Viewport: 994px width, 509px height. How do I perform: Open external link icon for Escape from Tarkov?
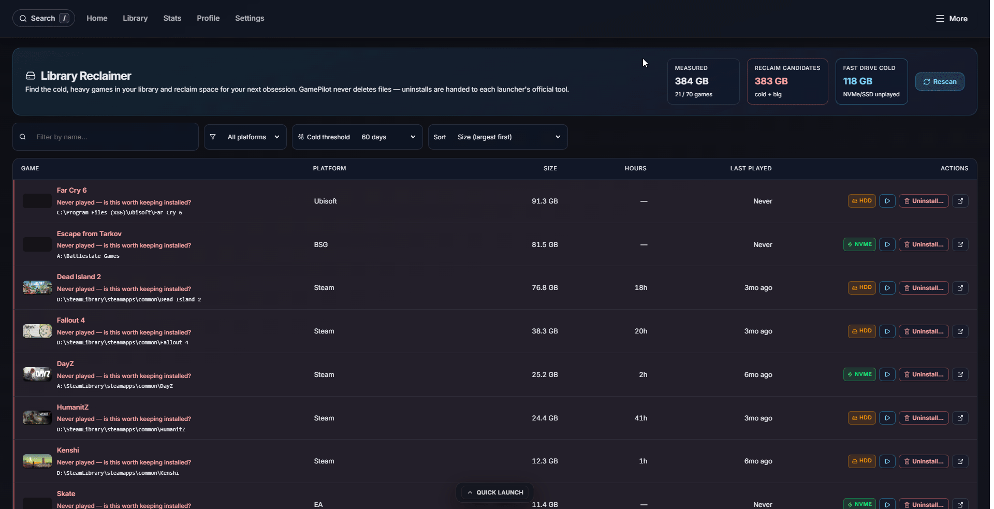point(960,244)
